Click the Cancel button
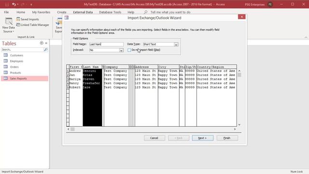This screenshot has height=174, width=309. tap(154, 138)
